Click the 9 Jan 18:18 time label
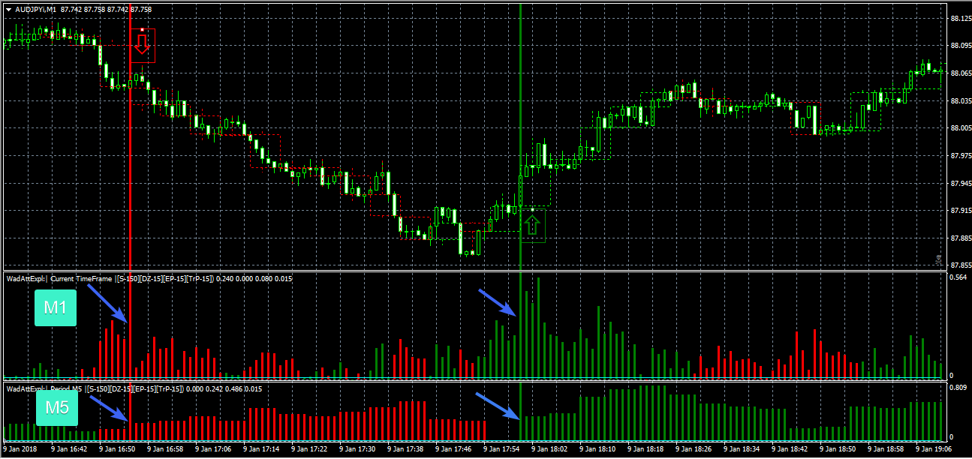The height and width of the screenshot is (459, 972). click(646, 449)
